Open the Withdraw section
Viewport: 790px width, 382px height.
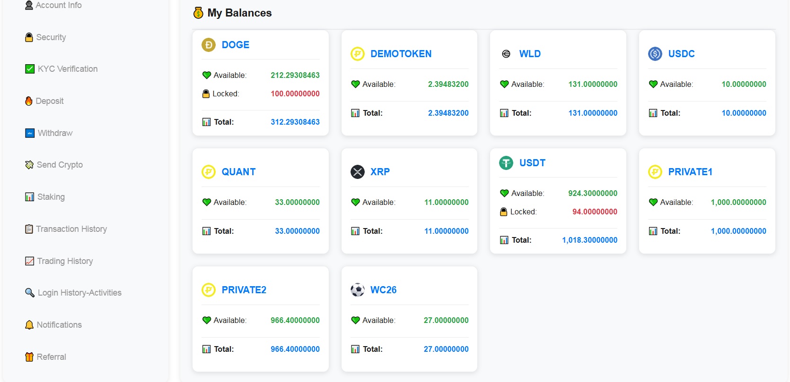coord(55,133)
